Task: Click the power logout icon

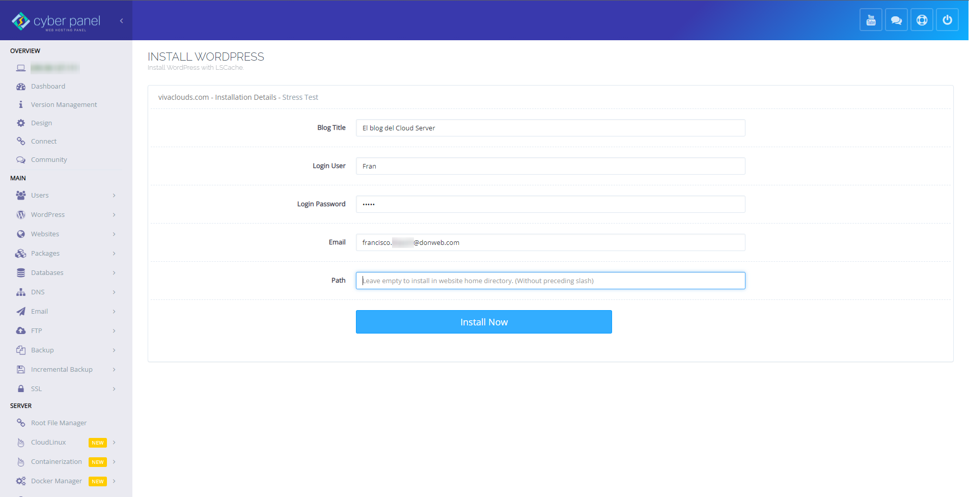Action: pyautogui.click(x=947, y=20)
